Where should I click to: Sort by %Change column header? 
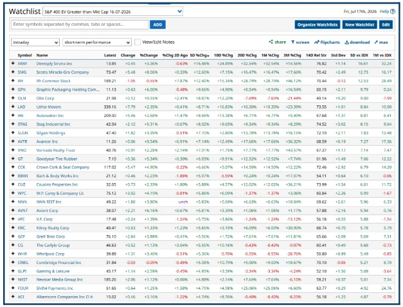point(149,55)
